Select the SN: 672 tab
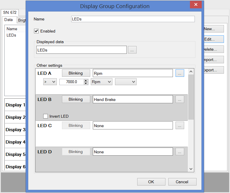Image resolution: width=230 pixels, height=193 pixels. pyautogui.click(x=10, y=13)
